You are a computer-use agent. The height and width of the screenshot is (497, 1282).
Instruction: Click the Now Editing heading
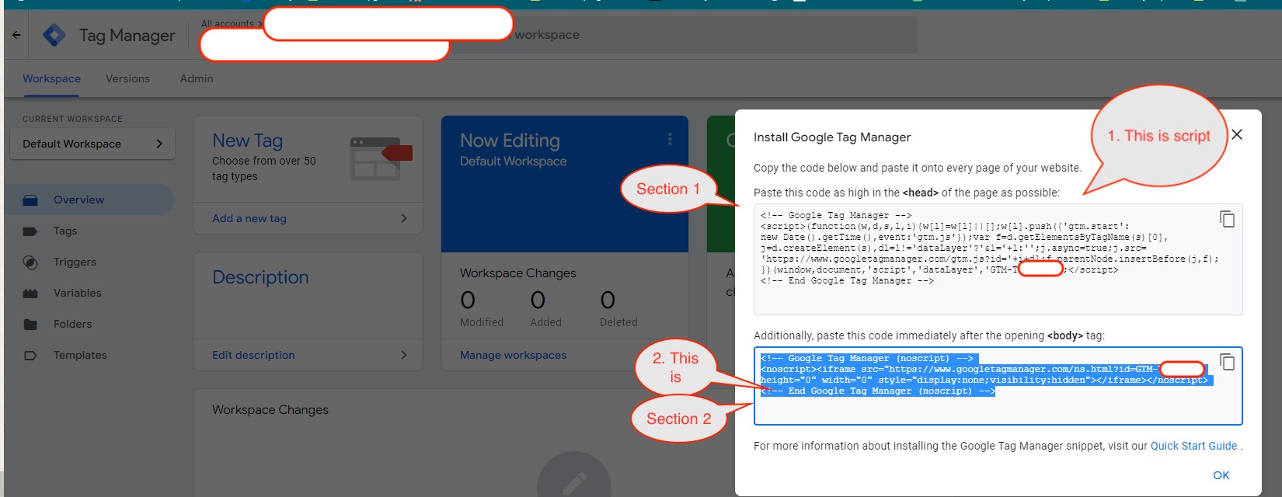(x=510, y=141)
